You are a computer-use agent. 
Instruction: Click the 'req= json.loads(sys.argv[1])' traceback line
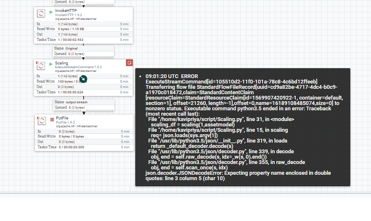coord(184,135)
